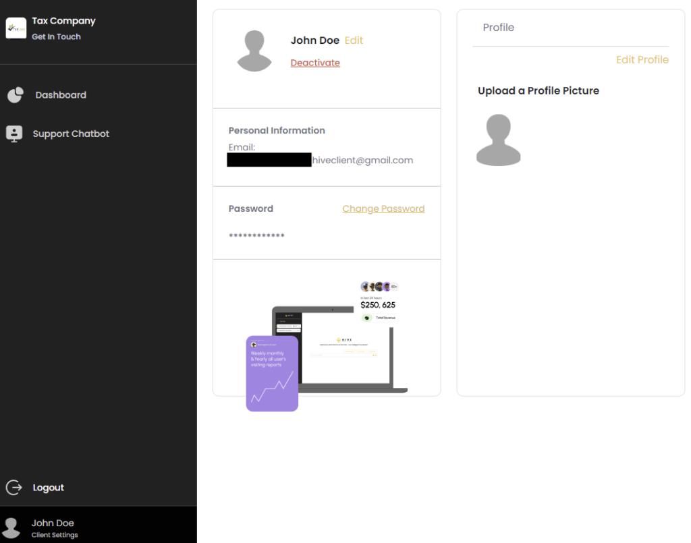This screenshot has width=691, height=543.
Task: Open Client Settings under John Doe
Action: point(55,535)
